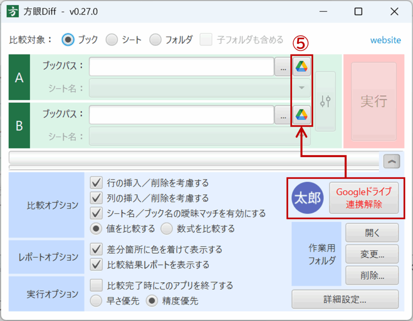
Task: Open the website link
Action: point(386,40)
